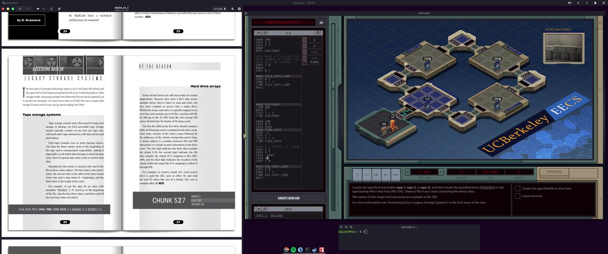Select the F register file box
Viewport: 608px width, 254px height.
(x=315, y=52)
